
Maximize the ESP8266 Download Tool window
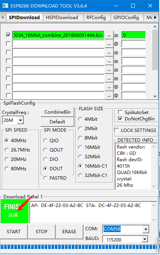click(x=133, y=6)
